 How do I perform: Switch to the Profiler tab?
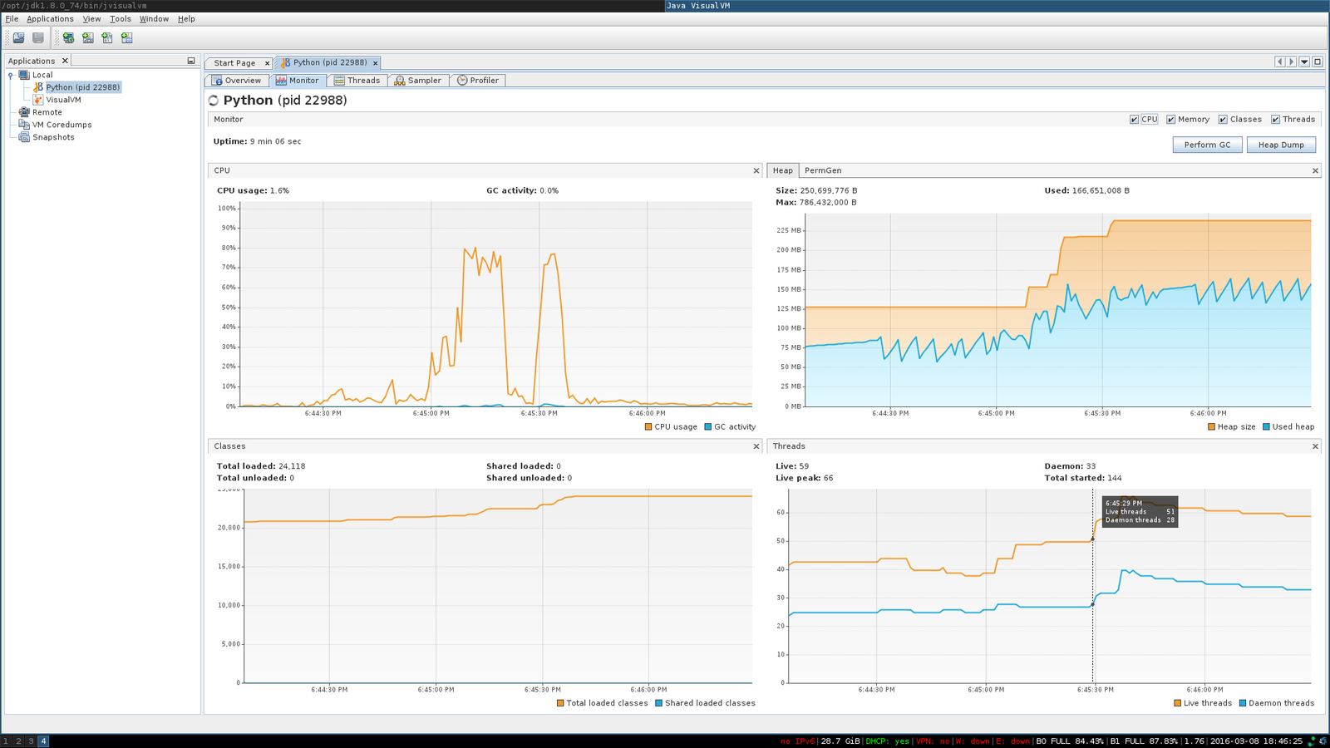click(478, 81)
